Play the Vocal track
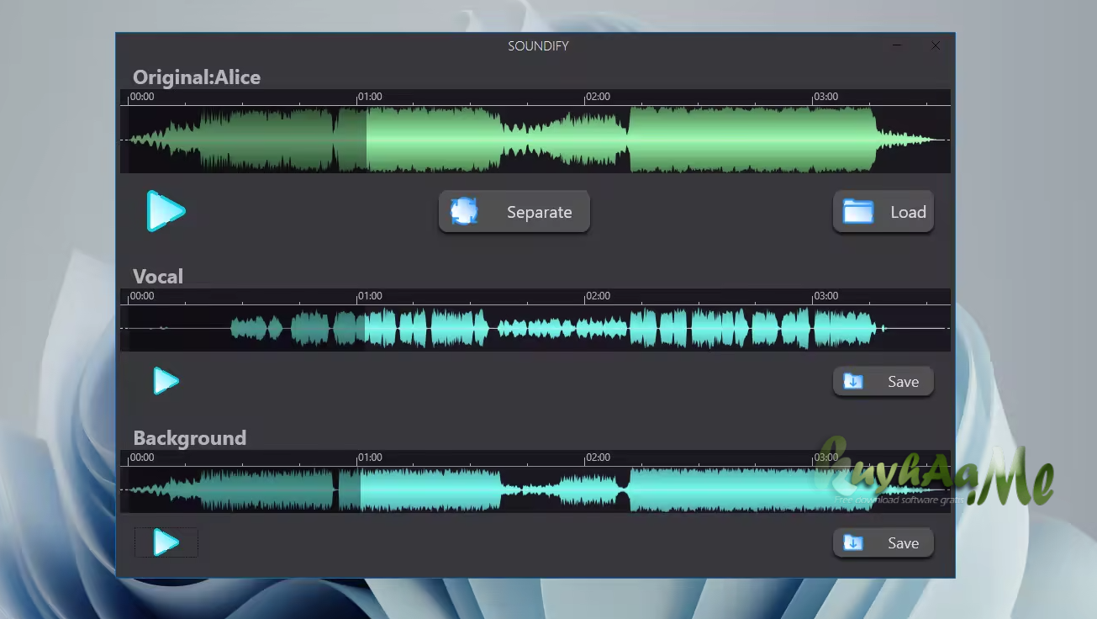The image size is (1097, 619). [x=166, y=381]
